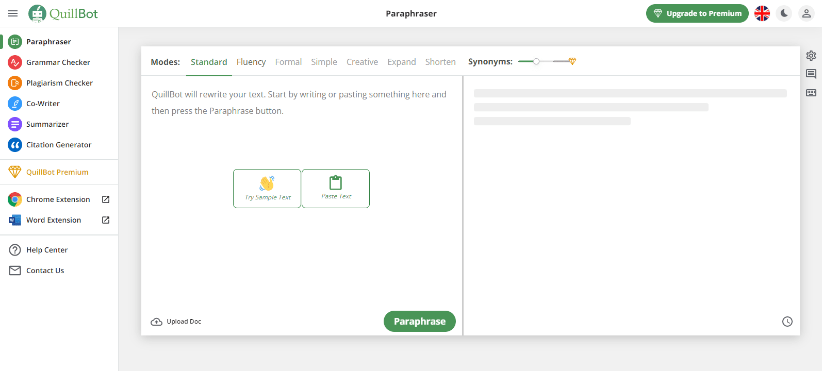The image size is (822, 371).
Task: Select the Creative mode tab
Action: pos(362,62)
